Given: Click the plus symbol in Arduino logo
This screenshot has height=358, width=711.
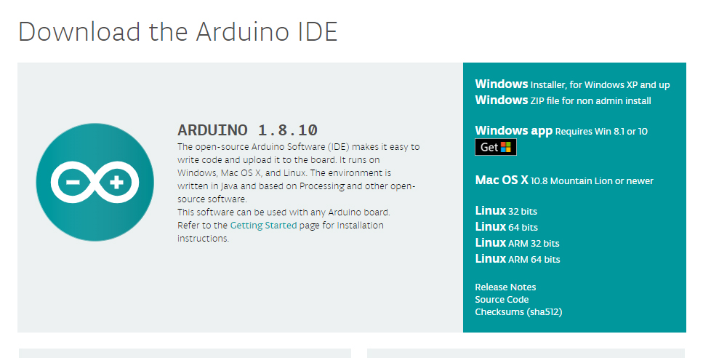Looking at the screenshot, I should click(x=116, y=183).
